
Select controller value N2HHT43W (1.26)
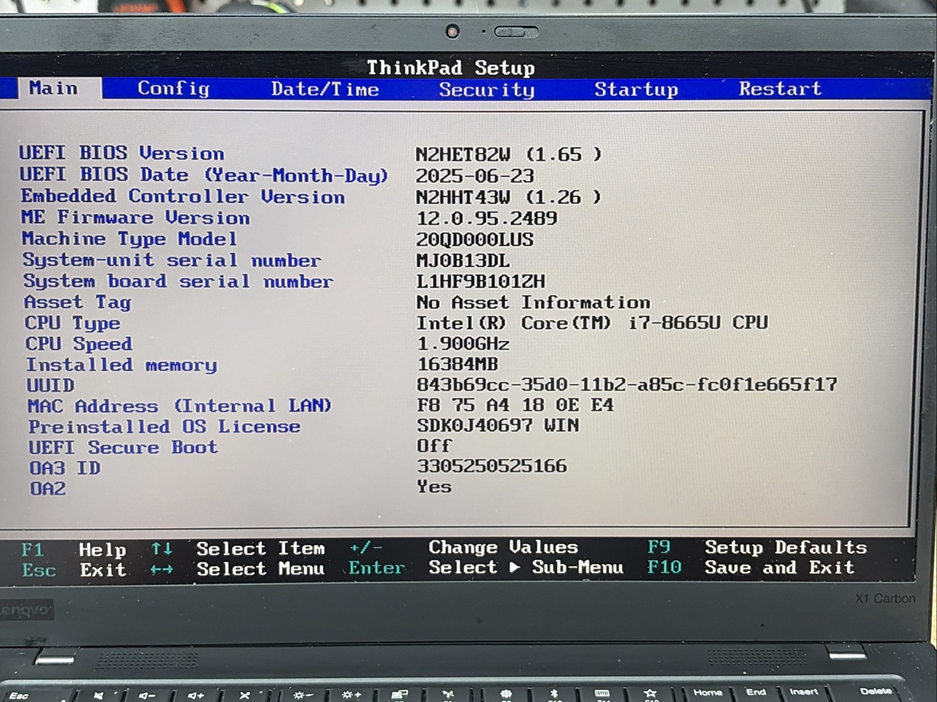pyautogui.click(x=508, y=197)
